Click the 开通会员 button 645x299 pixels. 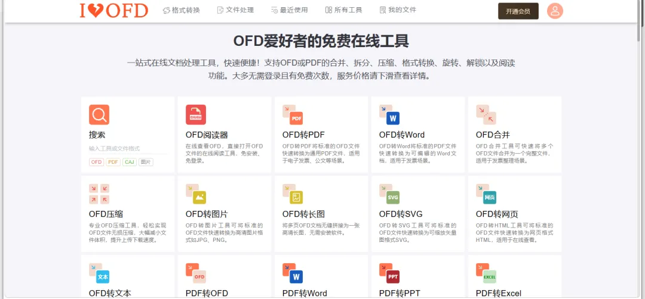pyautogui.click(x=518, y=11)
